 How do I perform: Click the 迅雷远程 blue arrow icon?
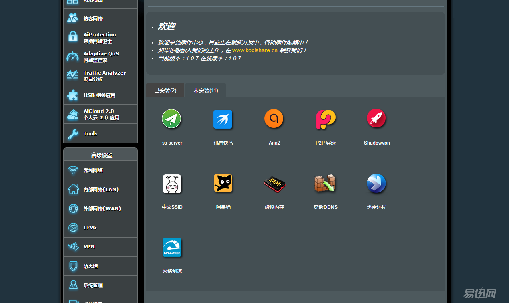click(376, 184)
